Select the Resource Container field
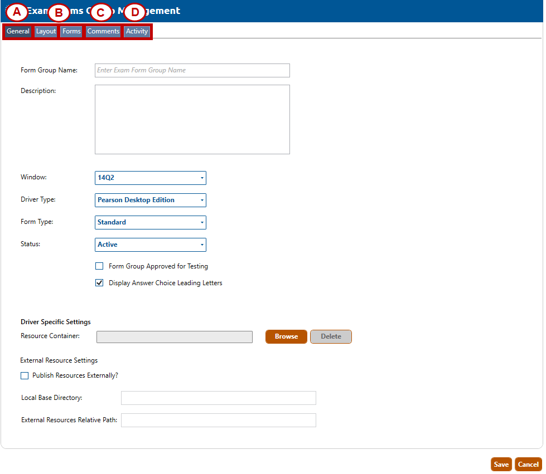The image size is (546, 474). [174, 337]
